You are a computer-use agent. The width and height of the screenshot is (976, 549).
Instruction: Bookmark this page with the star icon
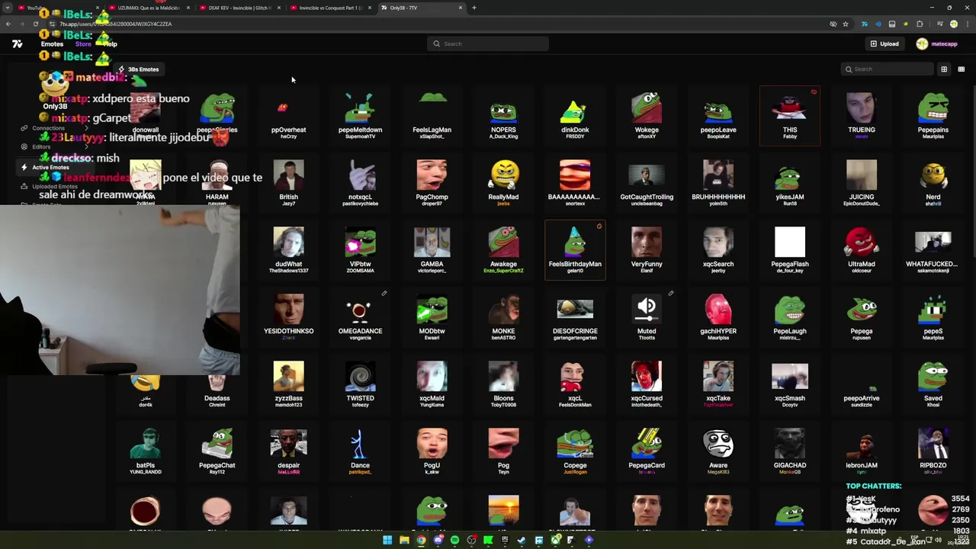point(846,24)
